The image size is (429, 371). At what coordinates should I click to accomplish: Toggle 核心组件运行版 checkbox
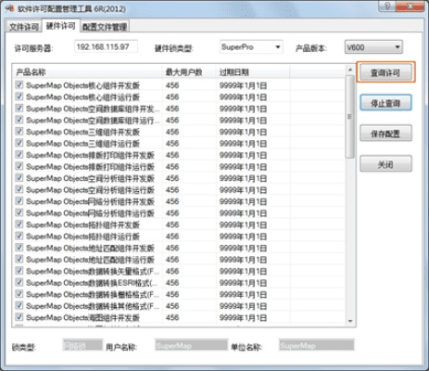coord(19,96)
